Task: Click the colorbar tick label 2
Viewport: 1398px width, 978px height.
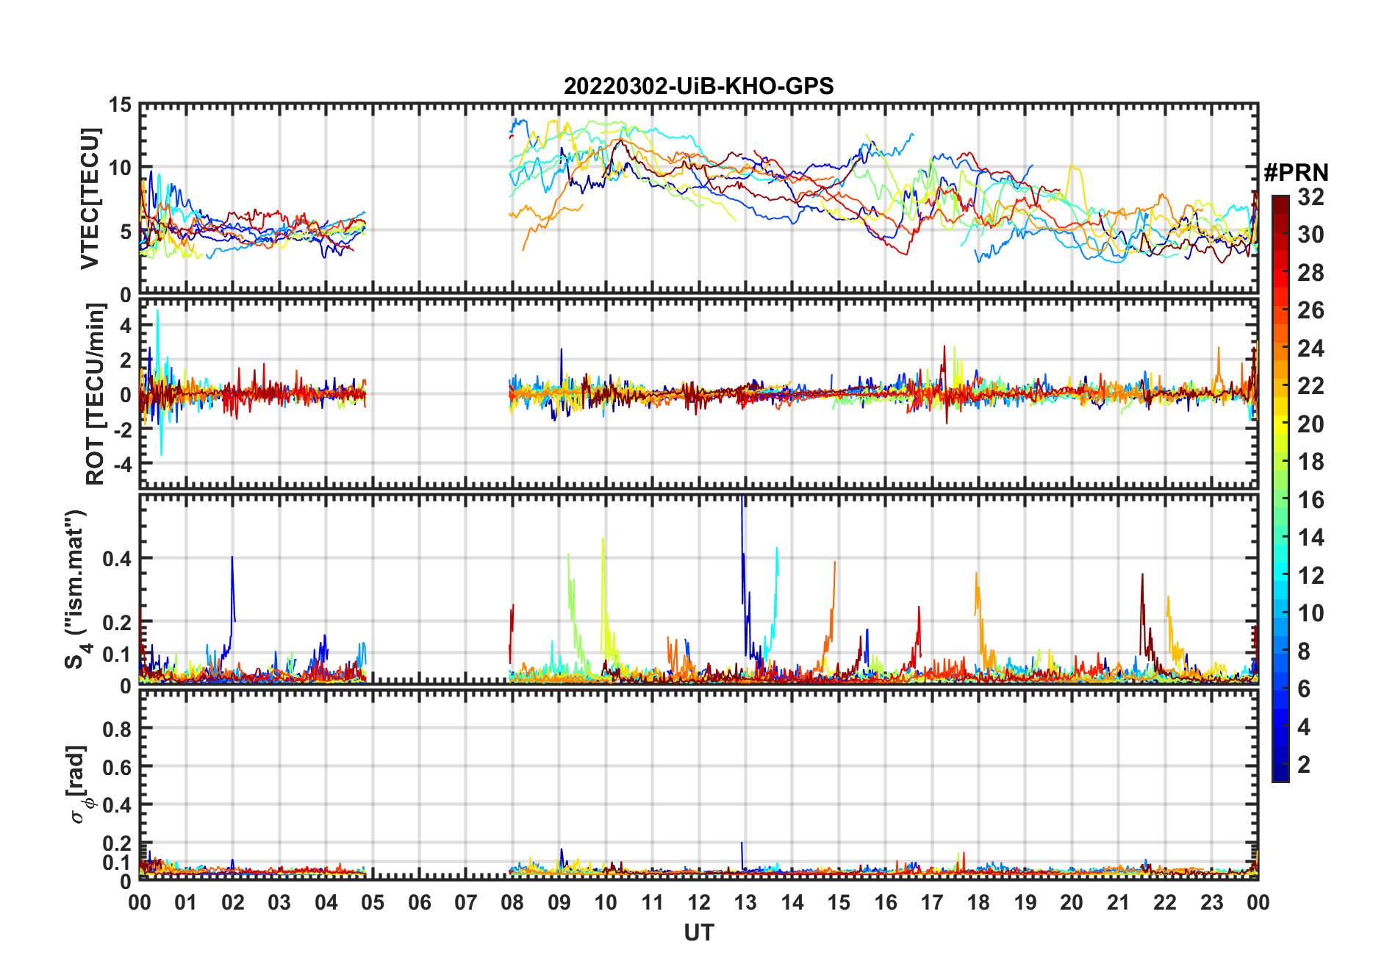Action: click(1304, 765)
